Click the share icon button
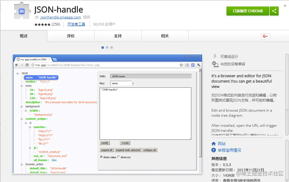Screen dimensions: 289x182 point(274,11)
